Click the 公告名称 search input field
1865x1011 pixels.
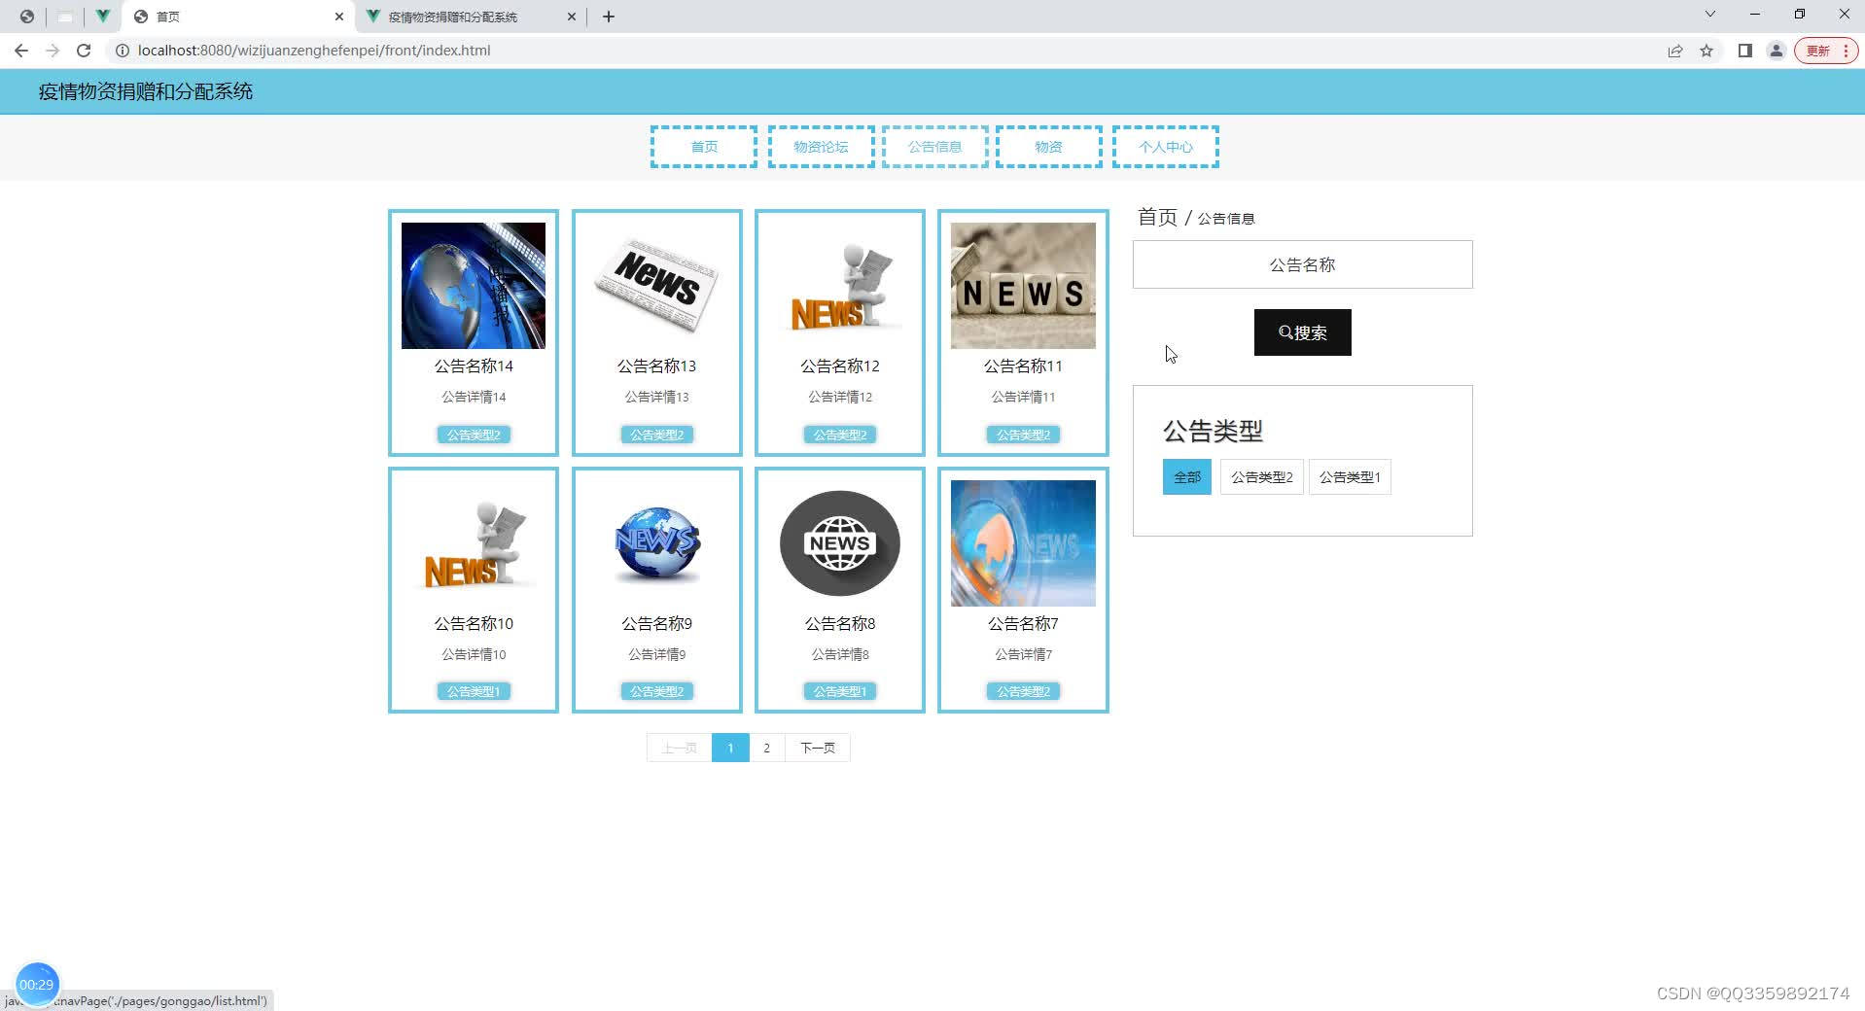[1302, 264]
